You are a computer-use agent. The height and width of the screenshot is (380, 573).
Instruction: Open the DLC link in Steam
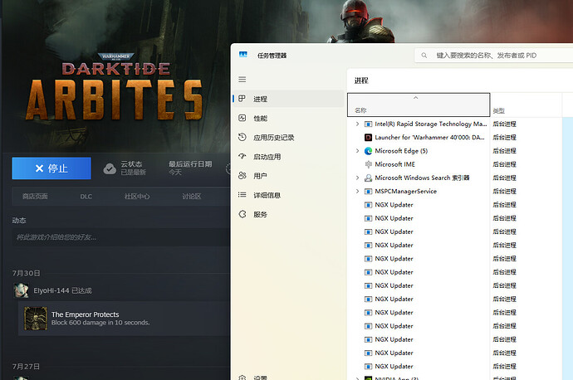(x=86, y=197)
